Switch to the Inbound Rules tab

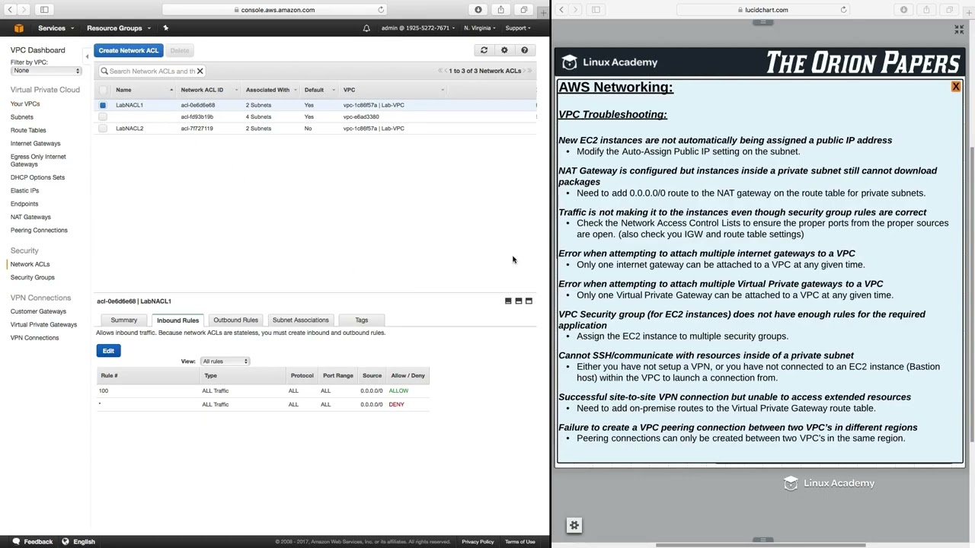point(178,320)
